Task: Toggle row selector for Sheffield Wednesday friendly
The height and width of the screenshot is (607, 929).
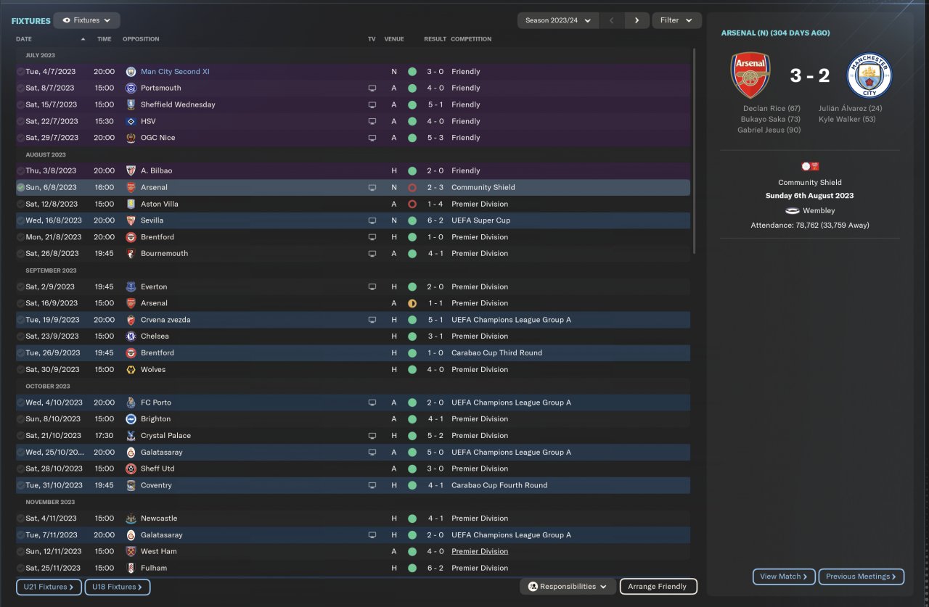Action: [20, 104]
